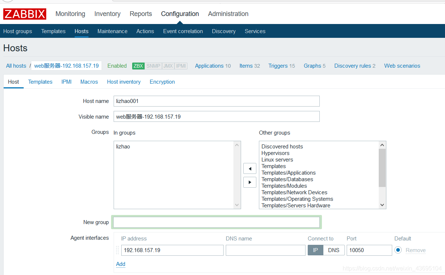Image resolution: width=445 pixels, height=275 pixels.
Task: Open Discovery rules 2 link
Action: [355, 66]
